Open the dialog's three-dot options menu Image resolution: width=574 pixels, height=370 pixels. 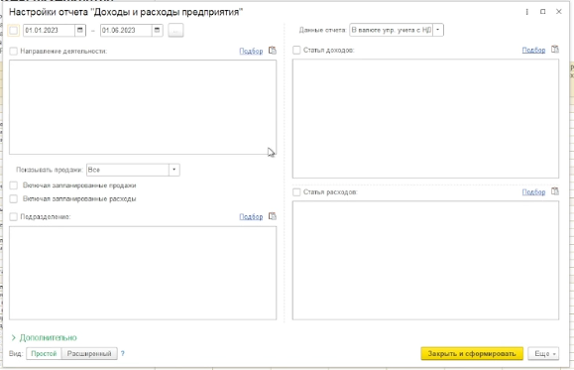(526, 12)
